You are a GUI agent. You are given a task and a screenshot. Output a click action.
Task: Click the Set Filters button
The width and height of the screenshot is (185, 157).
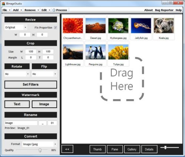click(x=31, y=84)
